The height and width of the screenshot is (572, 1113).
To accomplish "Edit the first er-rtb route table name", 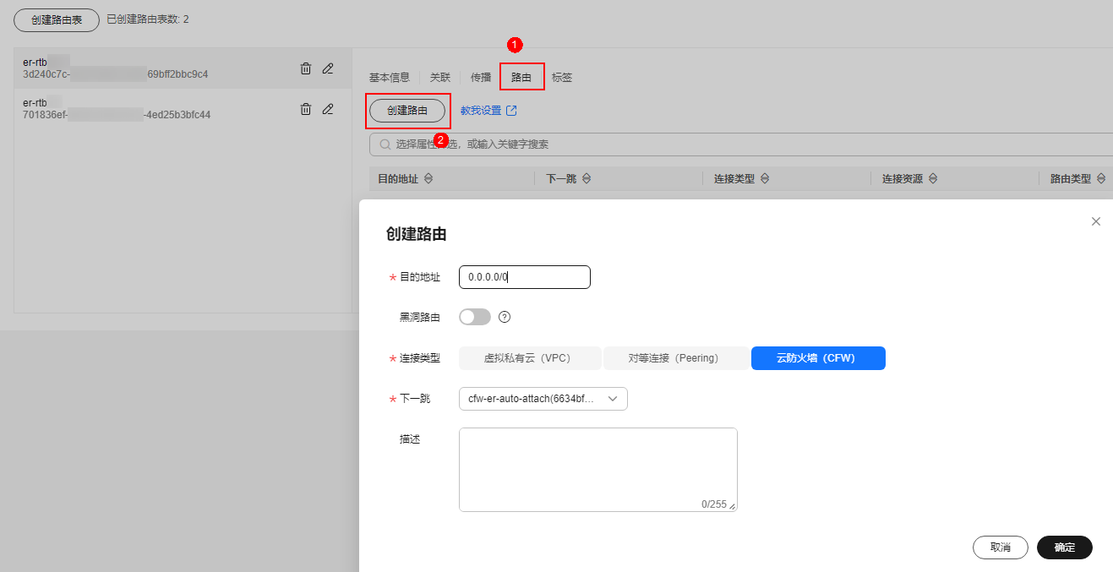I will click(328, 68).
